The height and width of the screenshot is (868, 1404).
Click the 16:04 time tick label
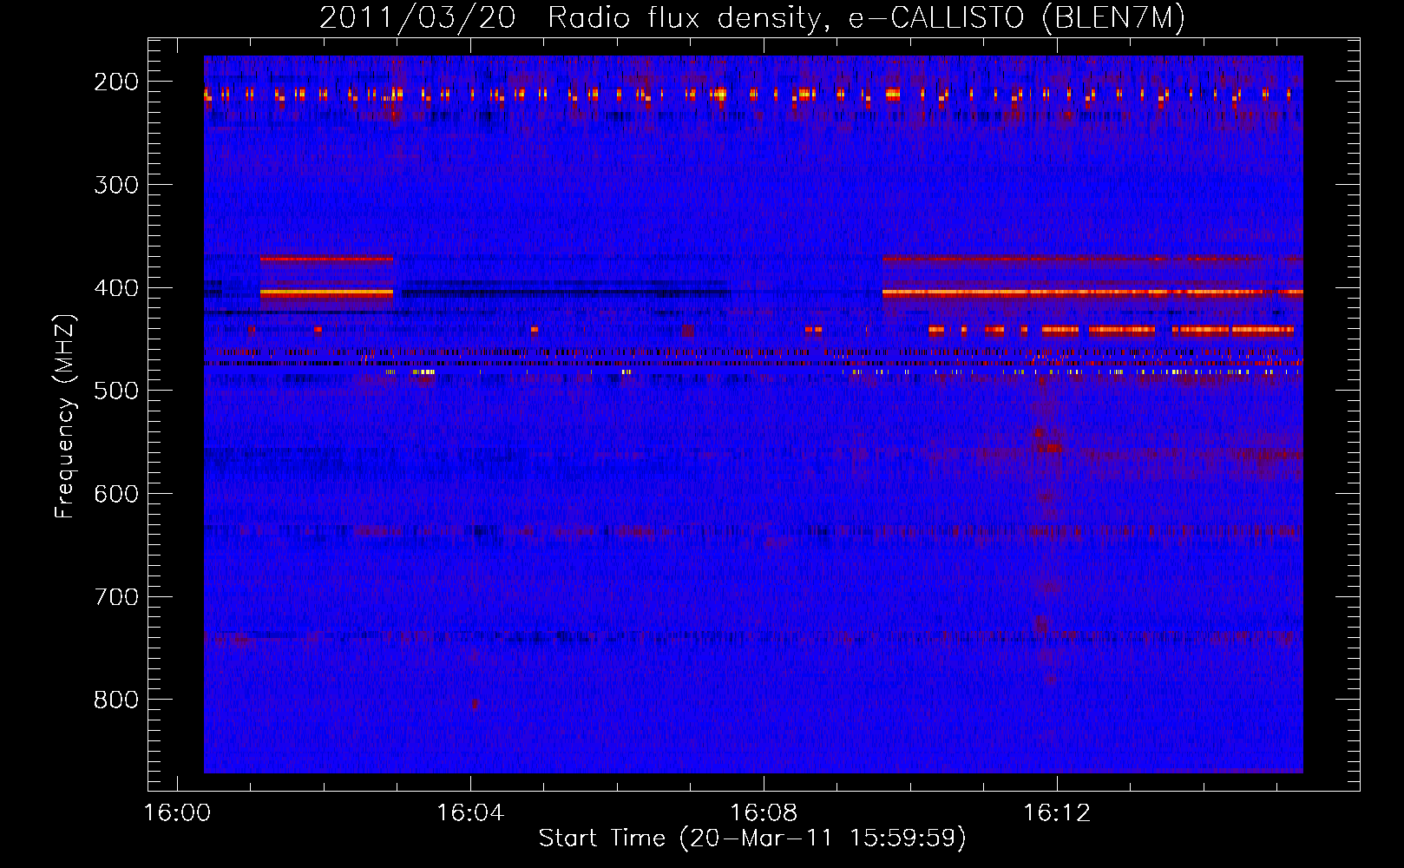click(x=470, y=813)
